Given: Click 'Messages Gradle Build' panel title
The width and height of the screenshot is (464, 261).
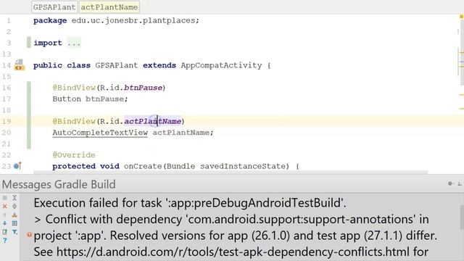Looking at the screenshot, I should pyautogui.click(x=59, y=184).
